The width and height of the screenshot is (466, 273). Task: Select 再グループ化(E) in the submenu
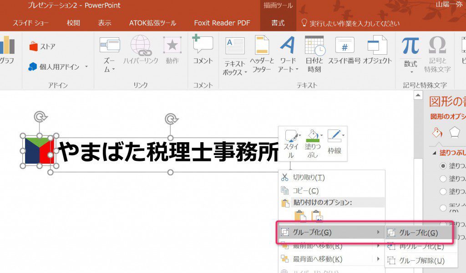click(421, 247)
